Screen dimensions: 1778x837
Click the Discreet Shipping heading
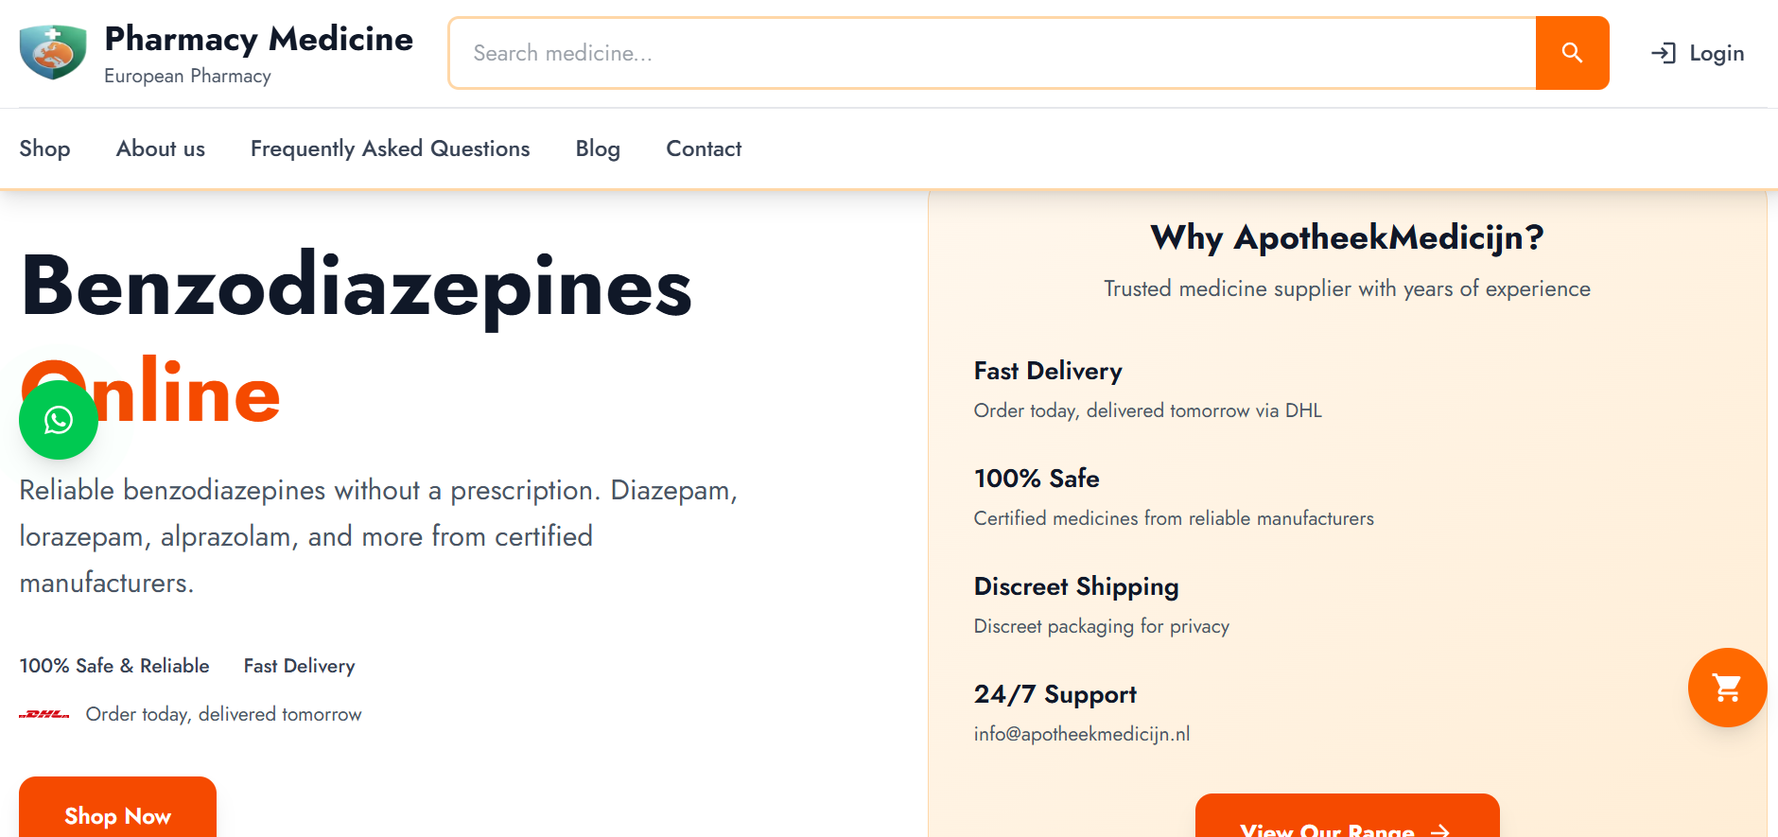(x=1076, y=586)
